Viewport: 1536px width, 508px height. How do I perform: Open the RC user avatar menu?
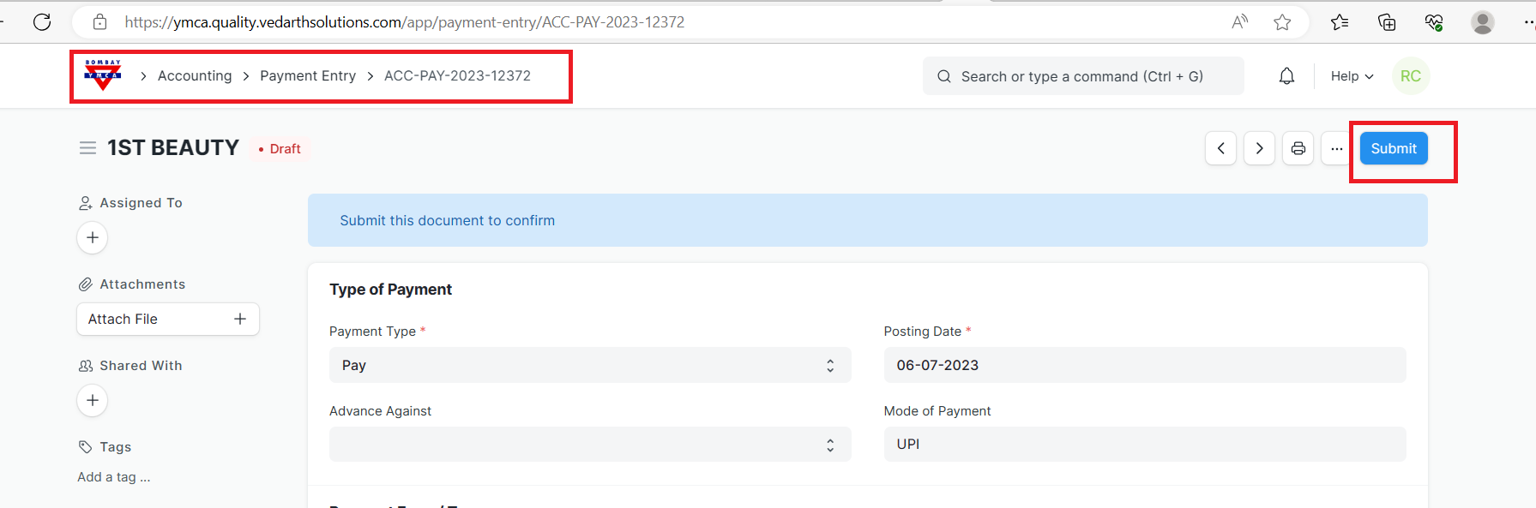tap(1410, 76)
